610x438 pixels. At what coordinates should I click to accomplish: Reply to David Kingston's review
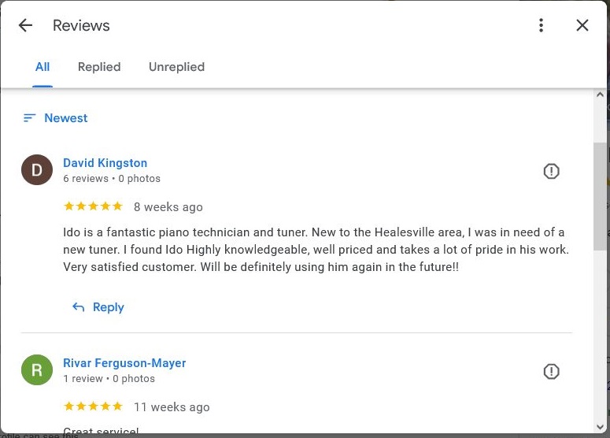click(x=108, y=307)
